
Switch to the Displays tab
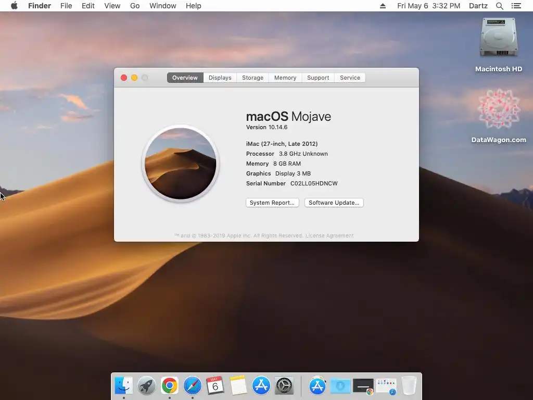pos(220,78)
